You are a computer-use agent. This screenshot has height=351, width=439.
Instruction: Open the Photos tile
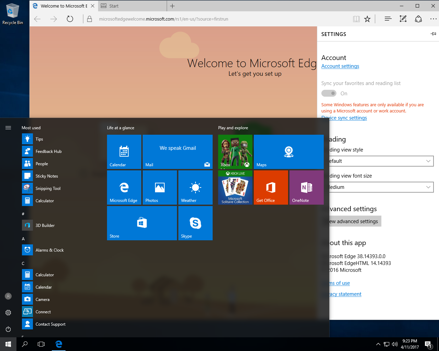160,187
